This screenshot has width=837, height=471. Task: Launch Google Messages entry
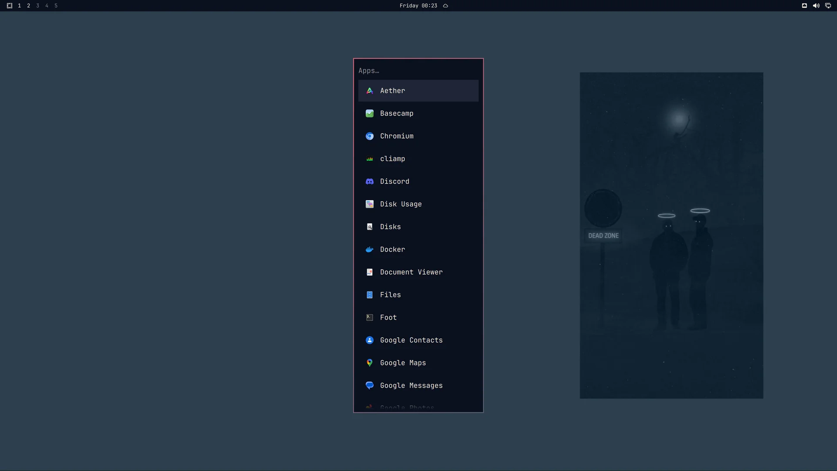point(418,386)
